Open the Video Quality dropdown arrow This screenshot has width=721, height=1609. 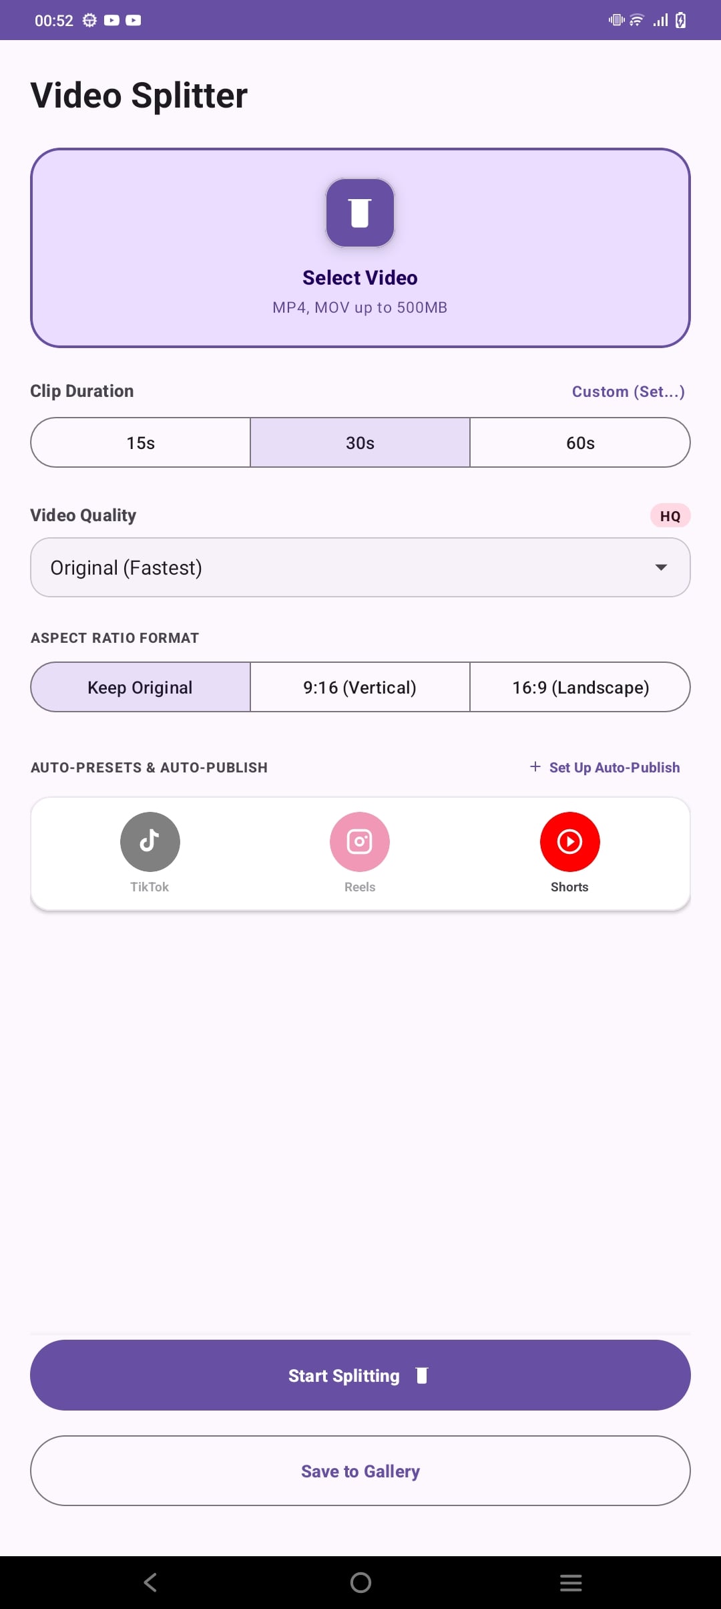(661, 567)
